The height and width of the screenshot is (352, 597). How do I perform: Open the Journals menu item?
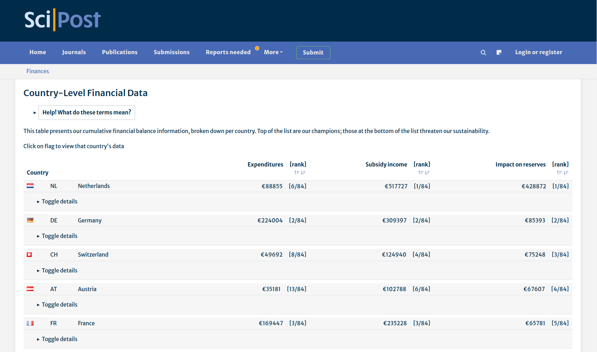point(74,52)
